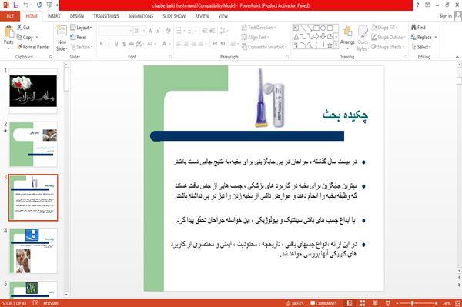Open the Layout dropdown
Screen dimensions: 462x307
(81, 28)
